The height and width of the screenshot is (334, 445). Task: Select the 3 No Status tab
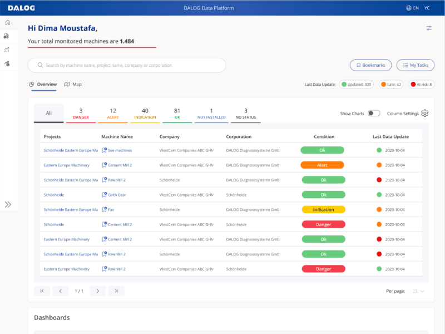246,114
